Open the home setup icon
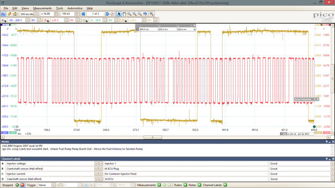The height and width of the screenshot is (188, 335). (x=15, y=14)
